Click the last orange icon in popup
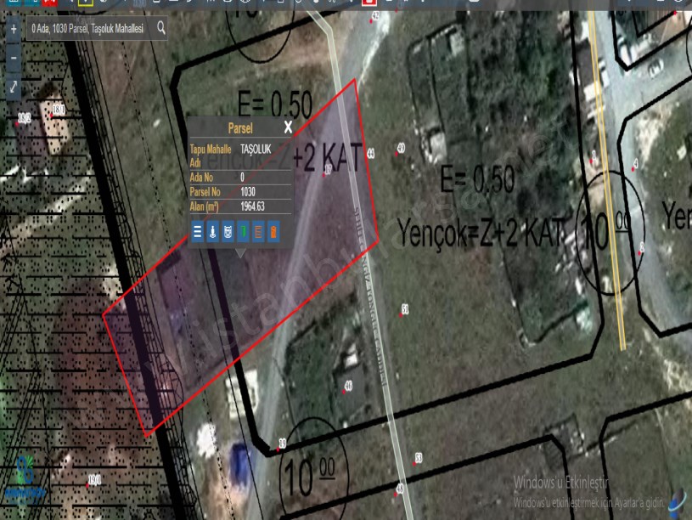This screenshot has width=692, height=520. [273, 231]
